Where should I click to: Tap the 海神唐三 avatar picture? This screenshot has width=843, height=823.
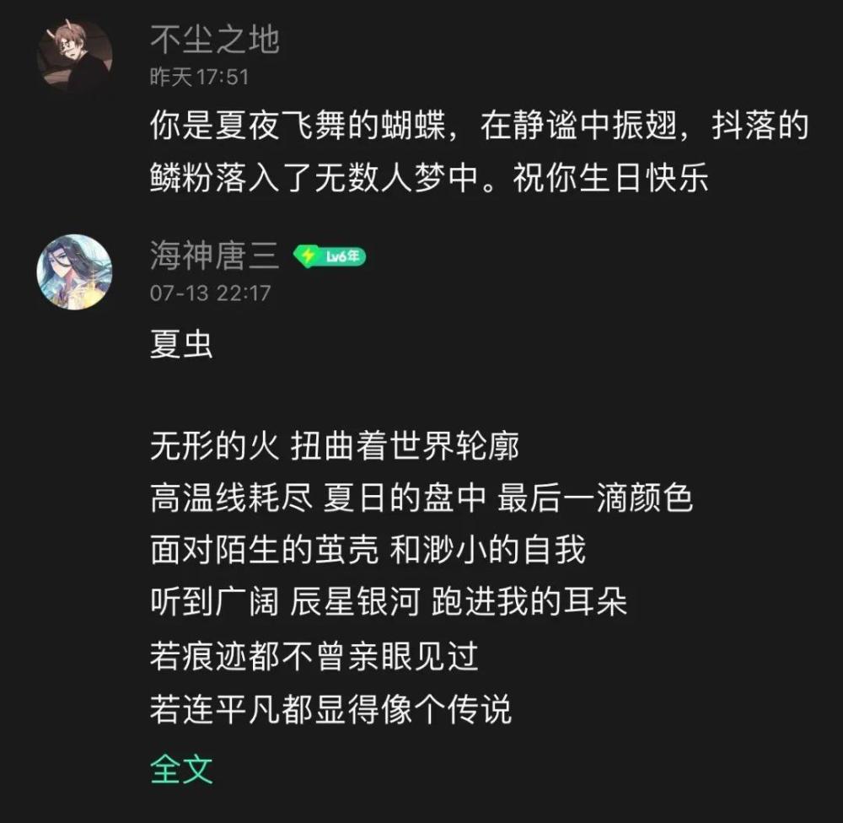pyautogui.click(x=75, y=272)
